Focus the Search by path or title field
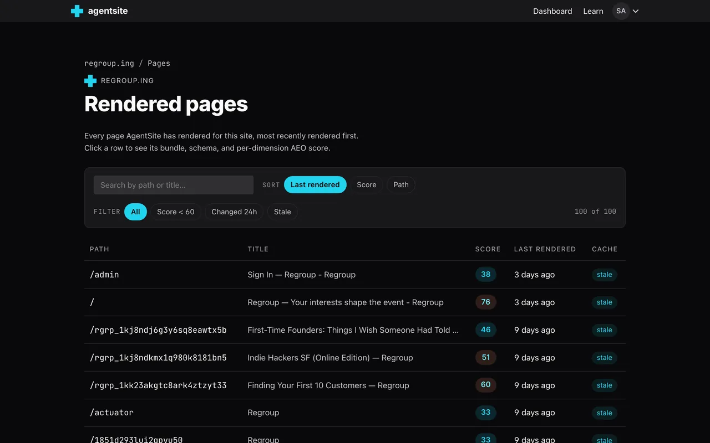This screenshot has height=443, width=710. (x=174, y=185)
